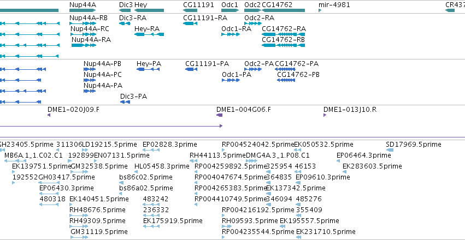Screen dimensions: 465x240
Task: Click the EP02828.3prime EST feature
Action: click(151, 150)
